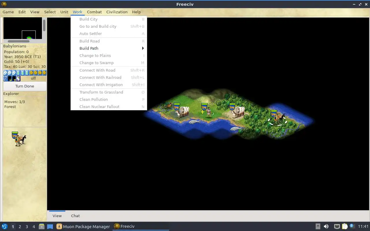Select the active Explorer unit on the map

pos(278,118)
